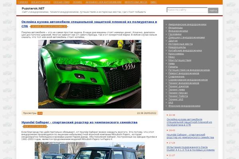This screenshot has height=159, width=239.
Task: Open sidebar category Кроссоверы
Action: [x=176, y=54]
